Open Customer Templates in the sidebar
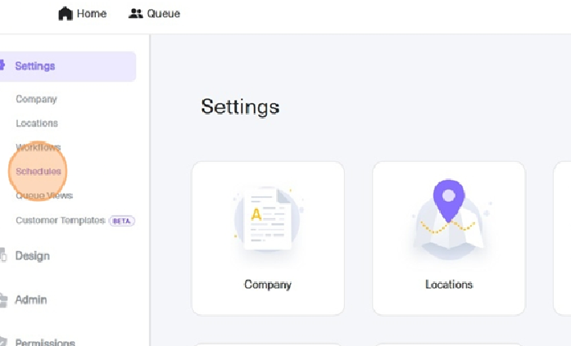This screenshot has width=571, height=346. click(x=61, y=220)
